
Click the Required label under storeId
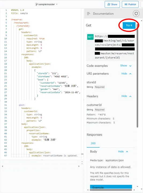click(x=100, y=87)
